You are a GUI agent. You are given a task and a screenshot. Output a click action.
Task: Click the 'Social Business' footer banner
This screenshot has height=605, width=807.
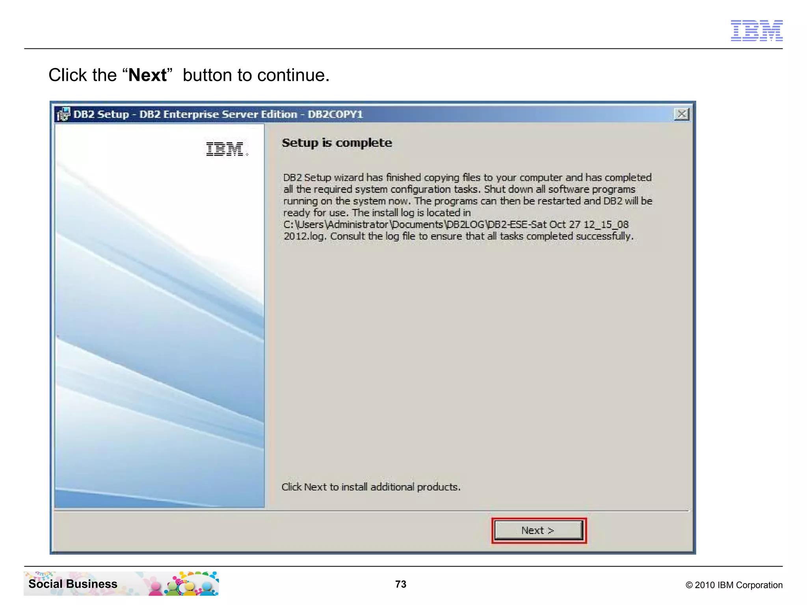121,583
